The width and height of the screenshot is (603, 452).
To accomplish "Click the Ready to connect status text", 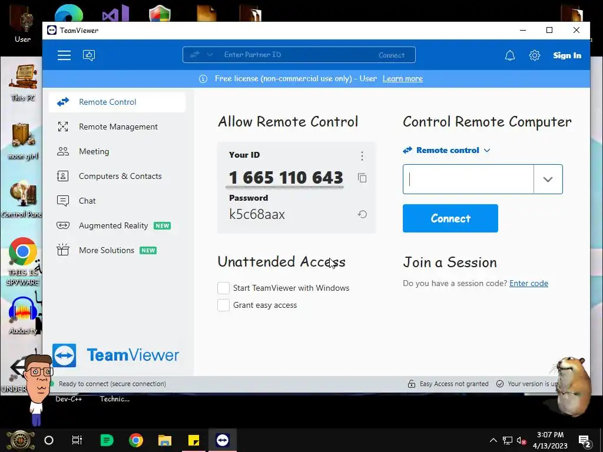I will [112, 384].
